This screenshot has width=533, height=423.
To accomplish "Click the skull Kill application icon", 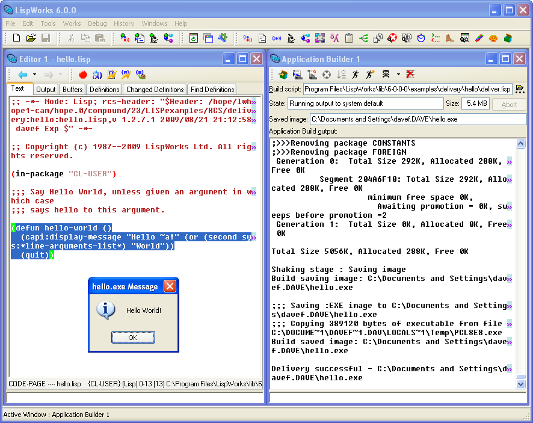I will click(x=386, y=74).
